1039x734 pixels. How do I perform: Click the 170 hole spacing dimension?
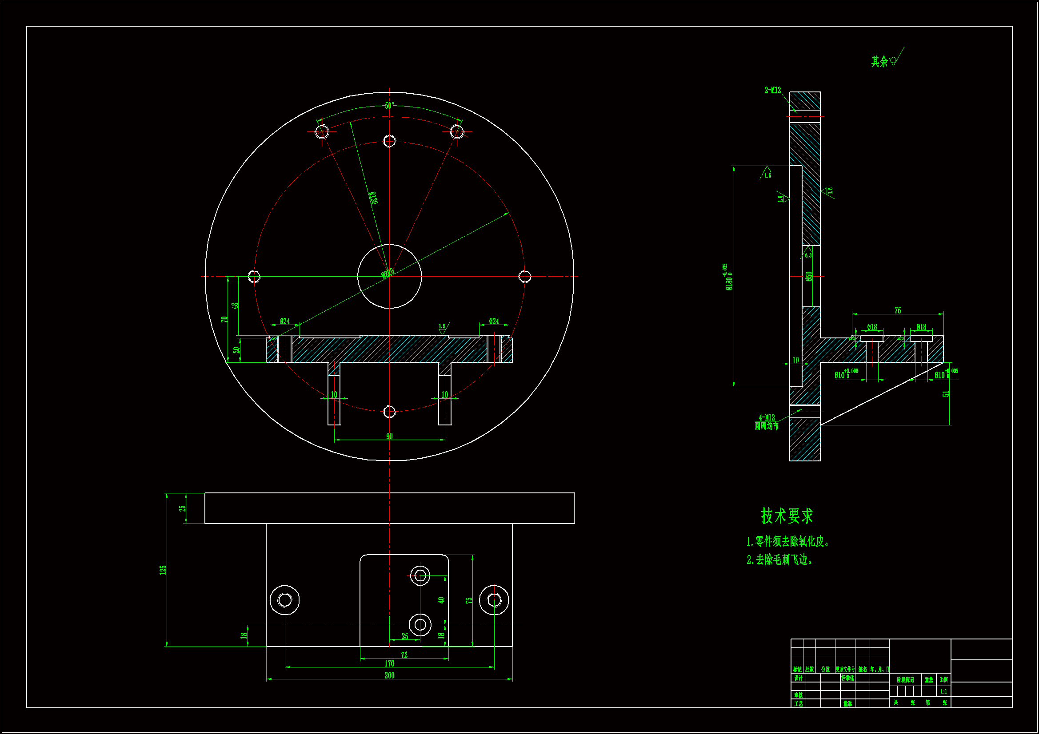389,663
